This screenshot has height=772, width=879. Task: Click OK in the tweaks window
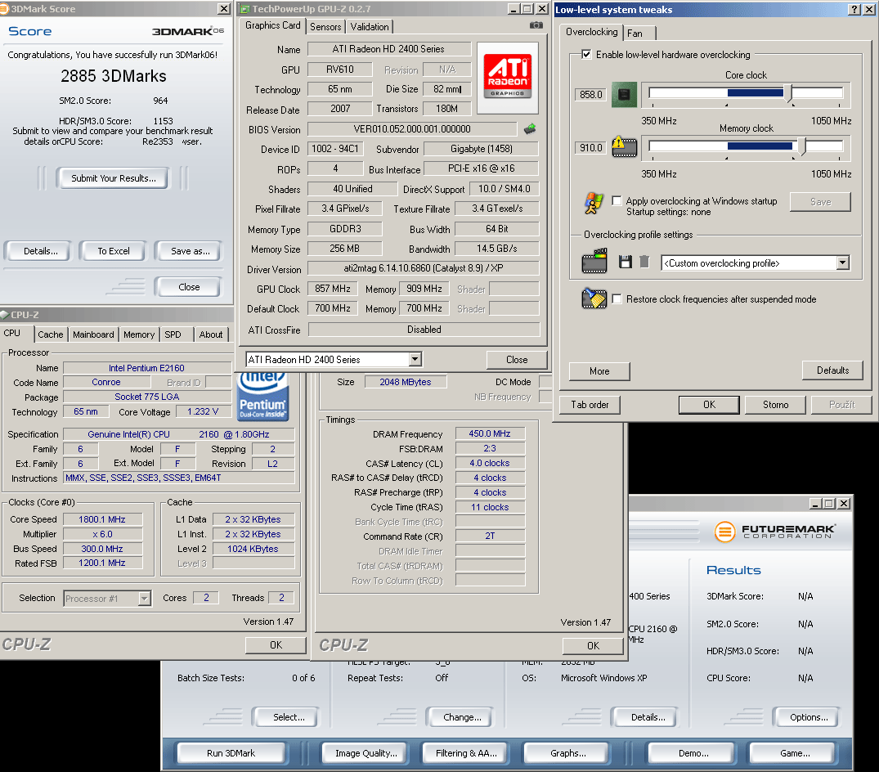click(x=709, y=405)
